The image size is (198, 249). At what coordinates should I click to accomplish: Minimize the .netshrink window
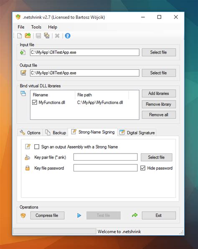[143, 17]
